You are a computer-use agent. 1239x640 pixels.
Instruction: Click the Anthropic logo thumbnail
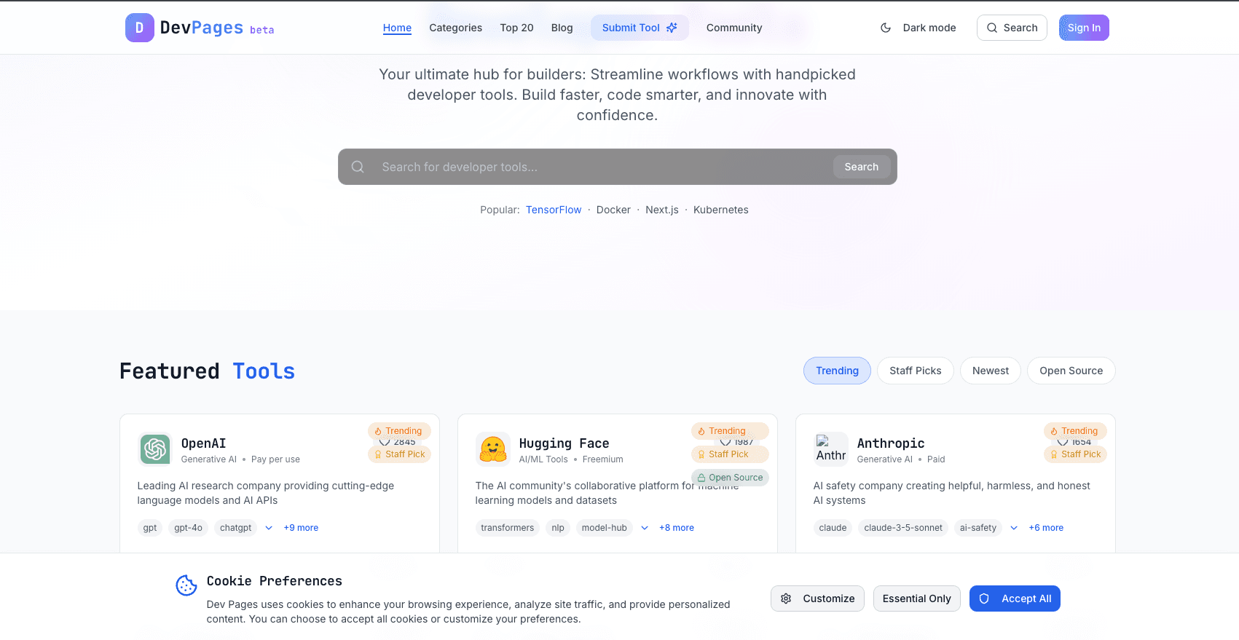831,449
